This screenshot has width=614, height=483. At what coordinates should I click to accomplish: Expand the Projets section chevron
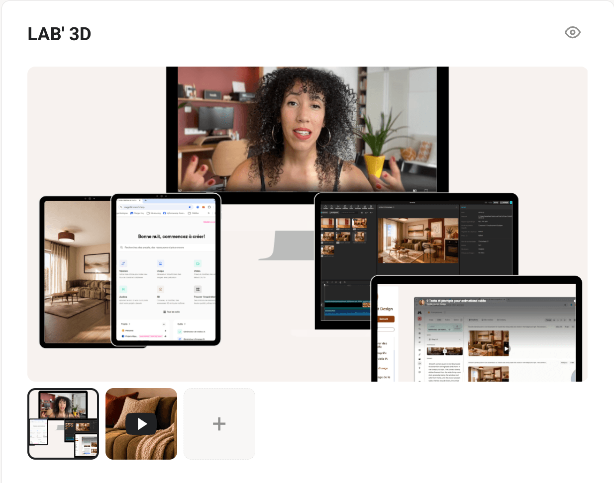pos(129,323)
